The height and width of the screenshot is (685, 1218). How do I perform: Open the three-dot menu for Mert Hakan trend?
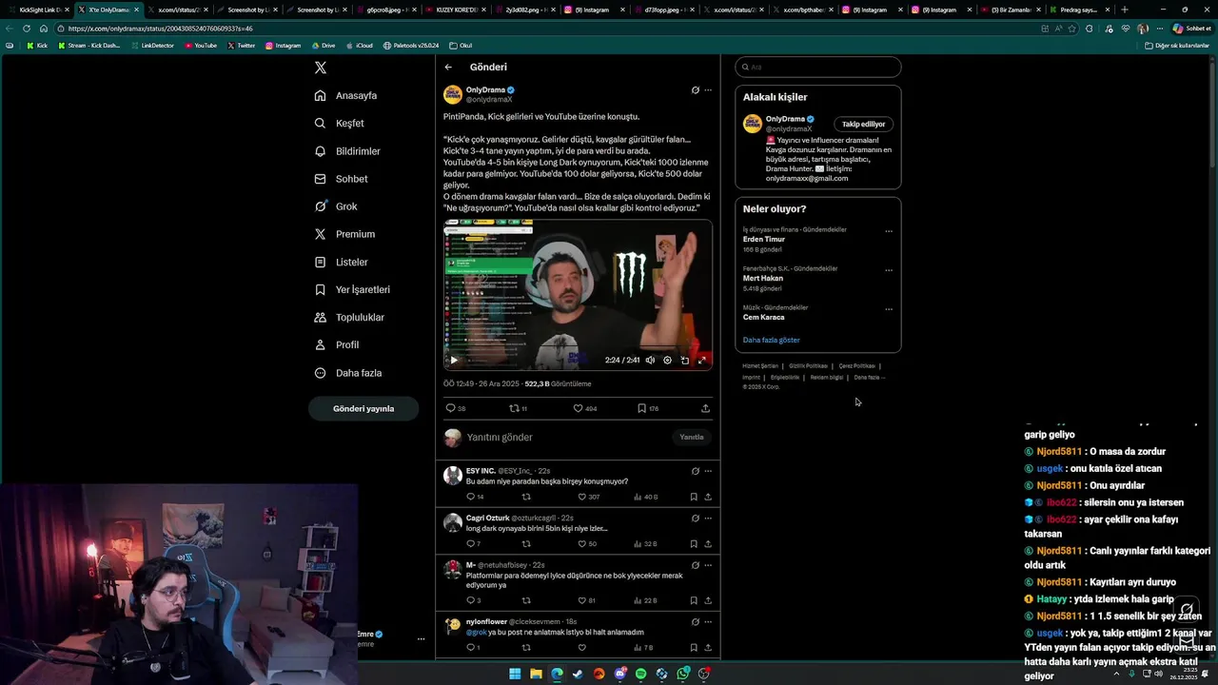(889, 270)
